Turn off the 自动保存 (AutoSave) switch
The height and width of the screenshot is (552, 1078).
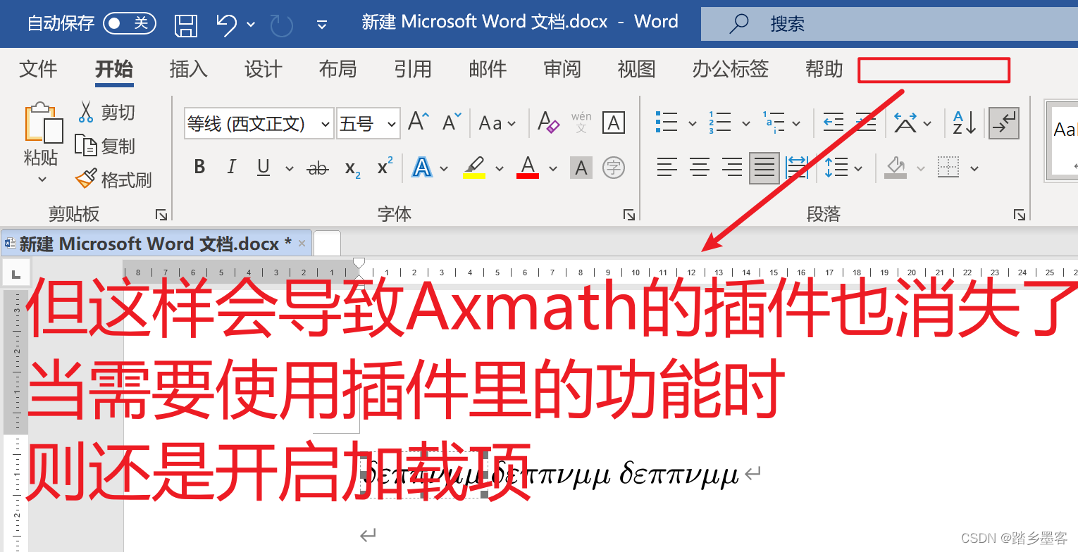130,22
